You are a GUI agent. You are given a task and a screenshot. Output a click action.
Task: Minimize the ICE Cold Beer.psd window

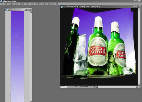(x=134, y=6)
